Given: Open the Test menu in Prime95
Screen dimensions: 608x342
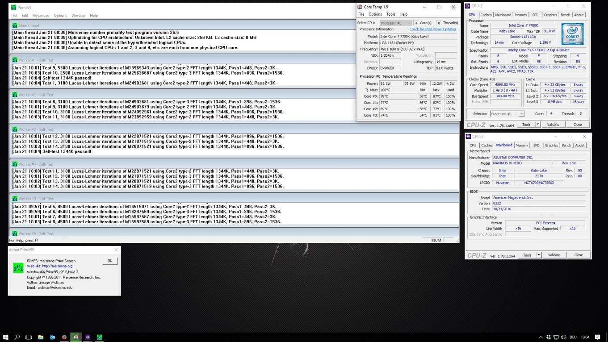Looking at the screenshot, I should click(x=14, y=15).
